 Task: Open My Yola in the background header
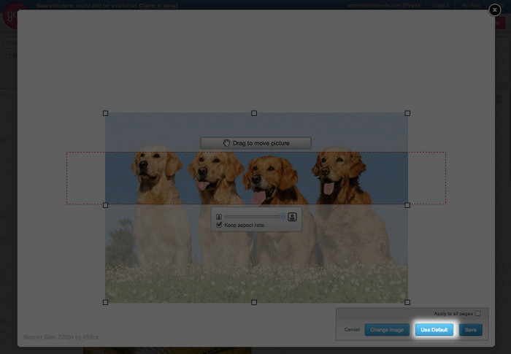pyautogui.click(x=471, y=5)
